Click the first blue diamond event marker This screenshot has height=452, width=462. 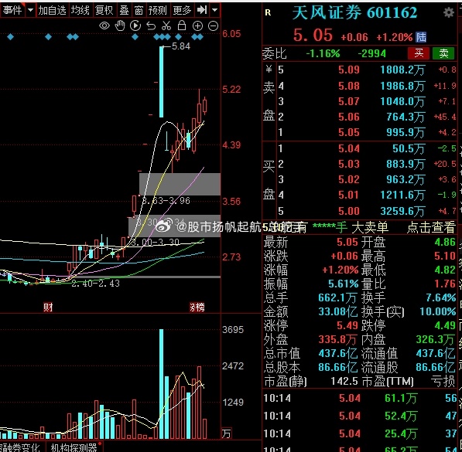click(10, 37)
